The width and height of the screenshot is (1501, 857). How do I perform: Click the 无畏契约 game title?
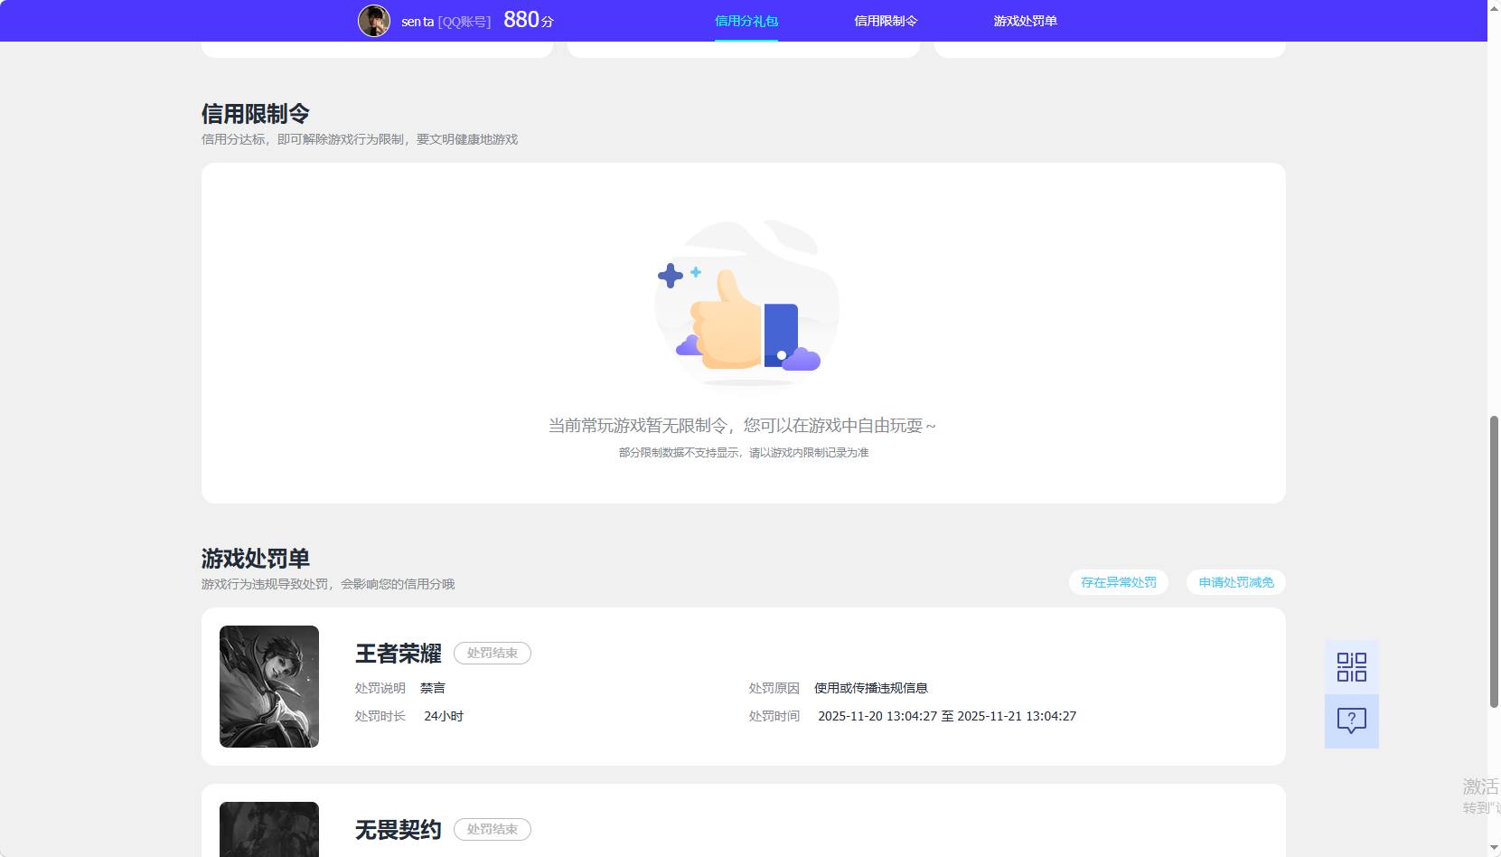point(399,830)
